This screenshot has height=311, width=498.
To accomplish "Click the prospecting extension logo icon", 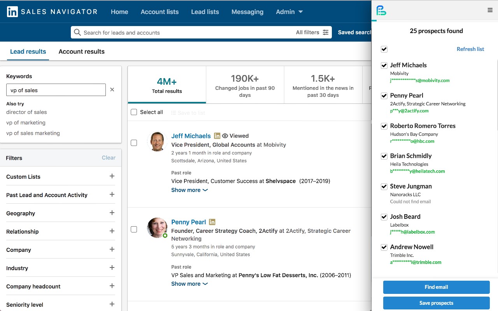I will (382, 11).
